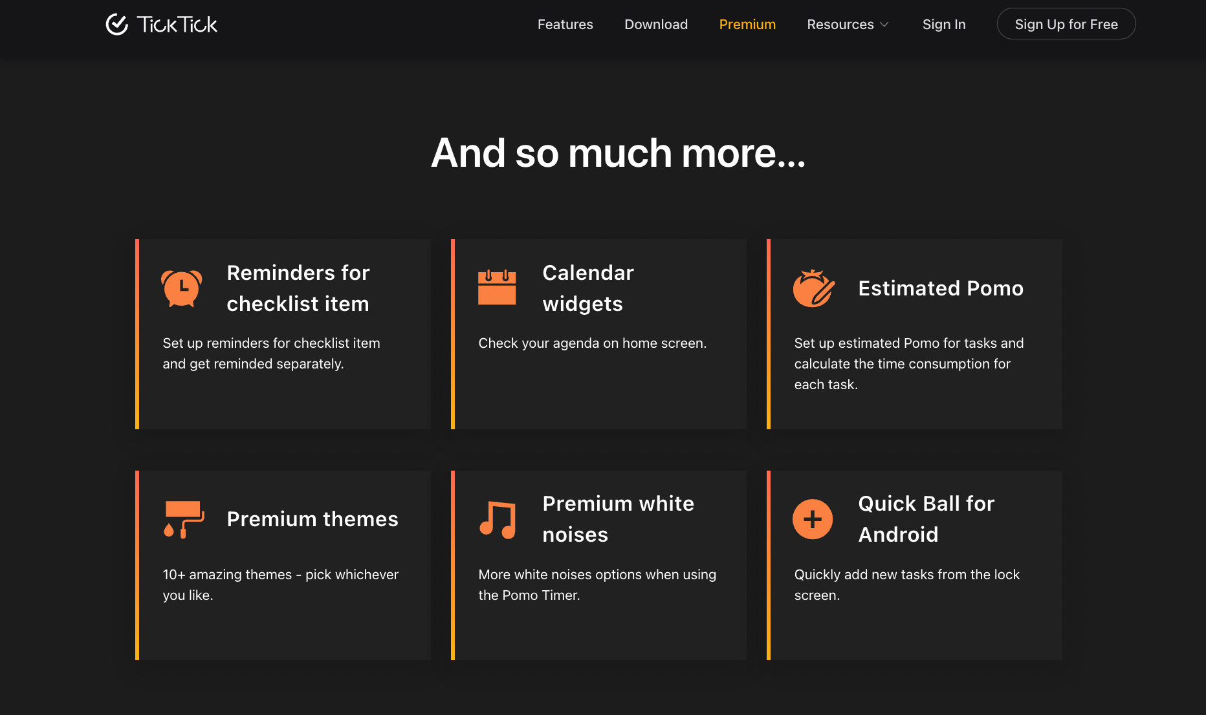Image resolution: width=1206 pixels, height=715 pixels.
Task: Open the Resources menu label
Action: click(x=840, y=25)
